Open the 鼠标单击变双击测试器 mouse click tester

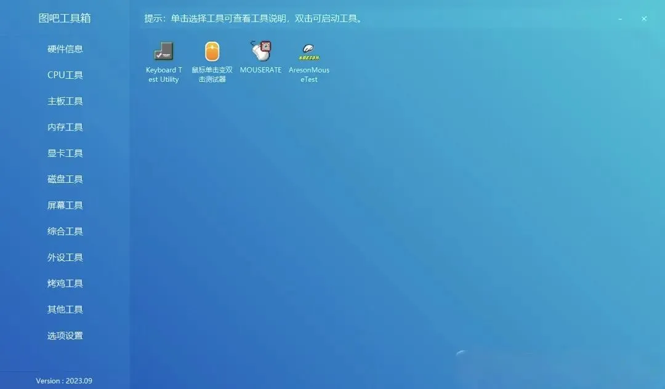(x=212, y=58)
